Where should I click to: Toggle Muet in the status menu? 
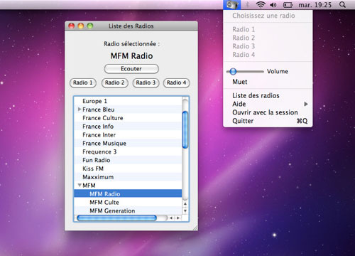tap(268, 82)
